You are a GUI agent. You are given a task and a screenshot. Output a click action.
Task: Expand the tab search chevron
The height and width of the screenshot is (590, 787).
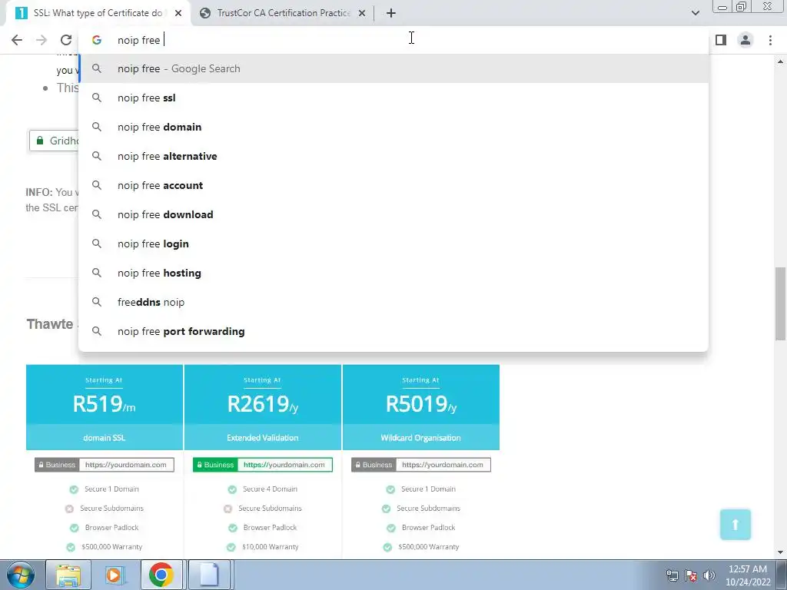click(695, 13)
